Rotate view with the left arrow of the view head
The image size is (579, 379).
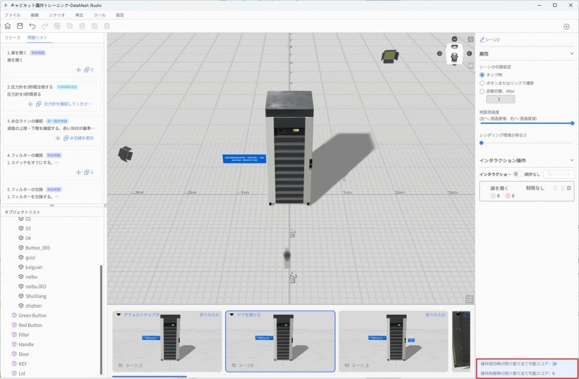[440, 54]
